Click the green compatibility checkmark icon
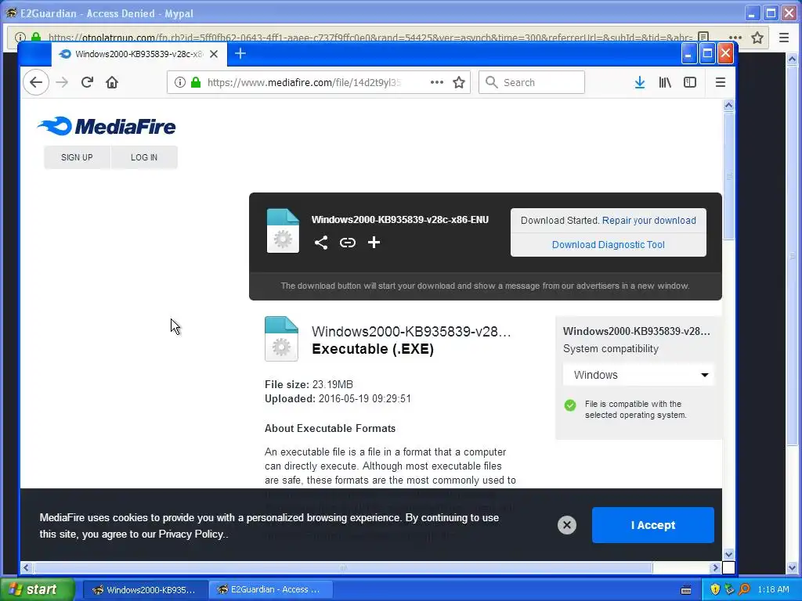Viewport: 802px width, 601px height. pos(570,405)
